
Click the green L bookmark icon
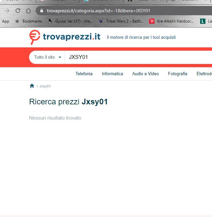pyautogui.click(x=203, y=21)
